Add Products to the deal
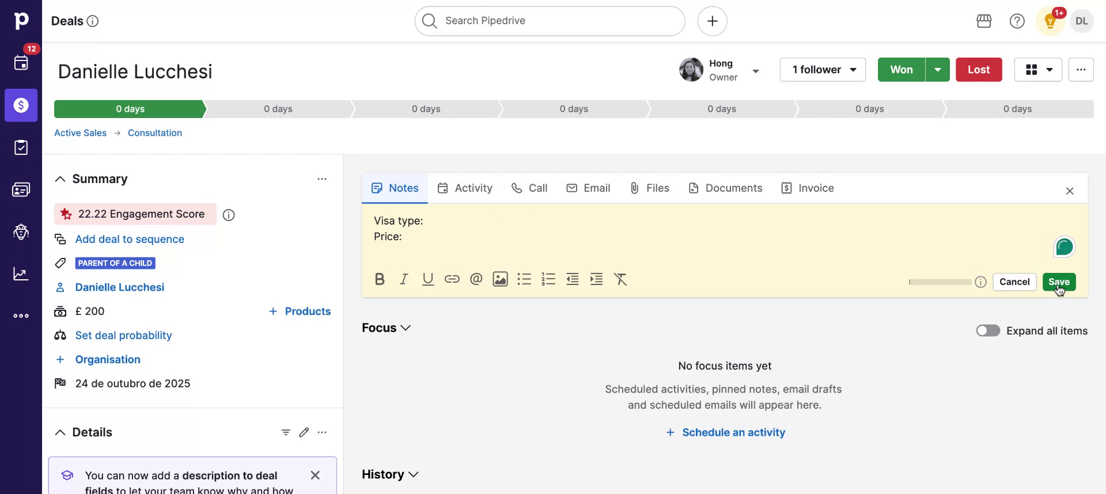Screen dimensions: 1106x494 300,311
